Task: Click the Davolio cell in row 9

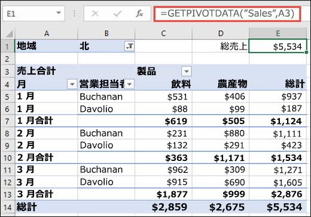Action: tap(106, 145)
